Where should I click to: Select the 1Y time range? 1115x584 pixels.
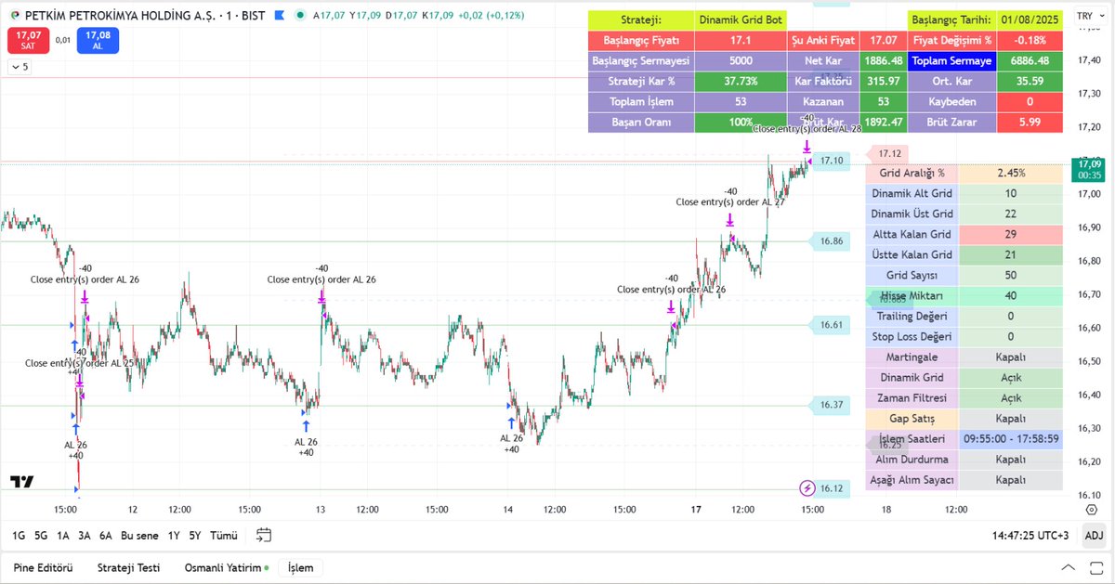174,536
